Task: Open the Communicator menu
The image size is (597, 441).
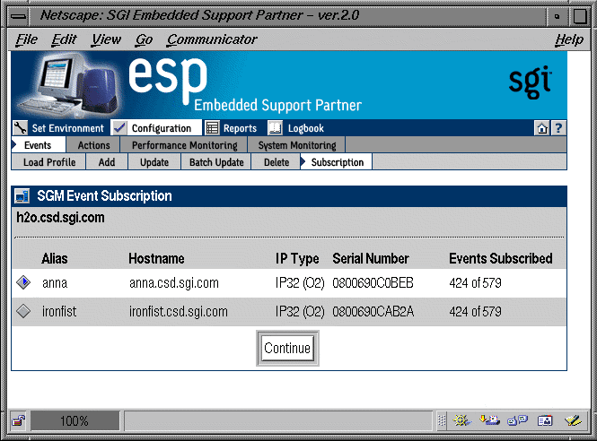Action: point(212,39)
